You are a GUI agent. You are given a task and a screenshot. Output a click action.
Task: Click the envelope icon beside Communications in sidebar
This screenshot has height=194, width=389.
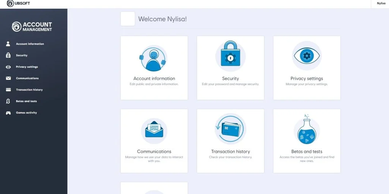click(8, 78)
